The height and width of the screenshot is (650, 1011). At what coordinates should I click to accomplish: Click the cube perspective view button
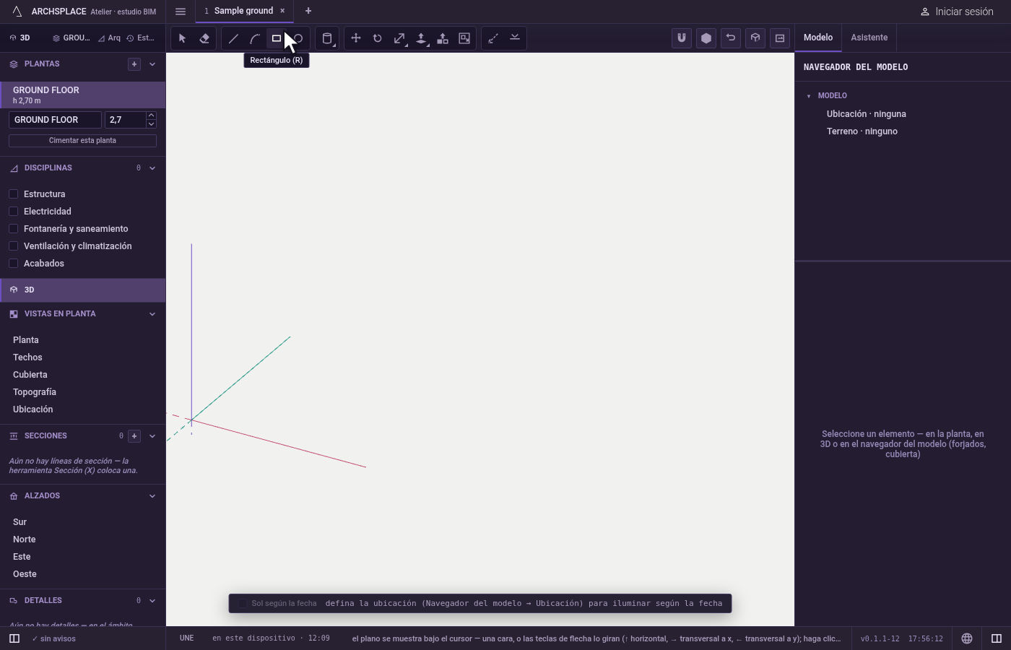coord(755,38)
